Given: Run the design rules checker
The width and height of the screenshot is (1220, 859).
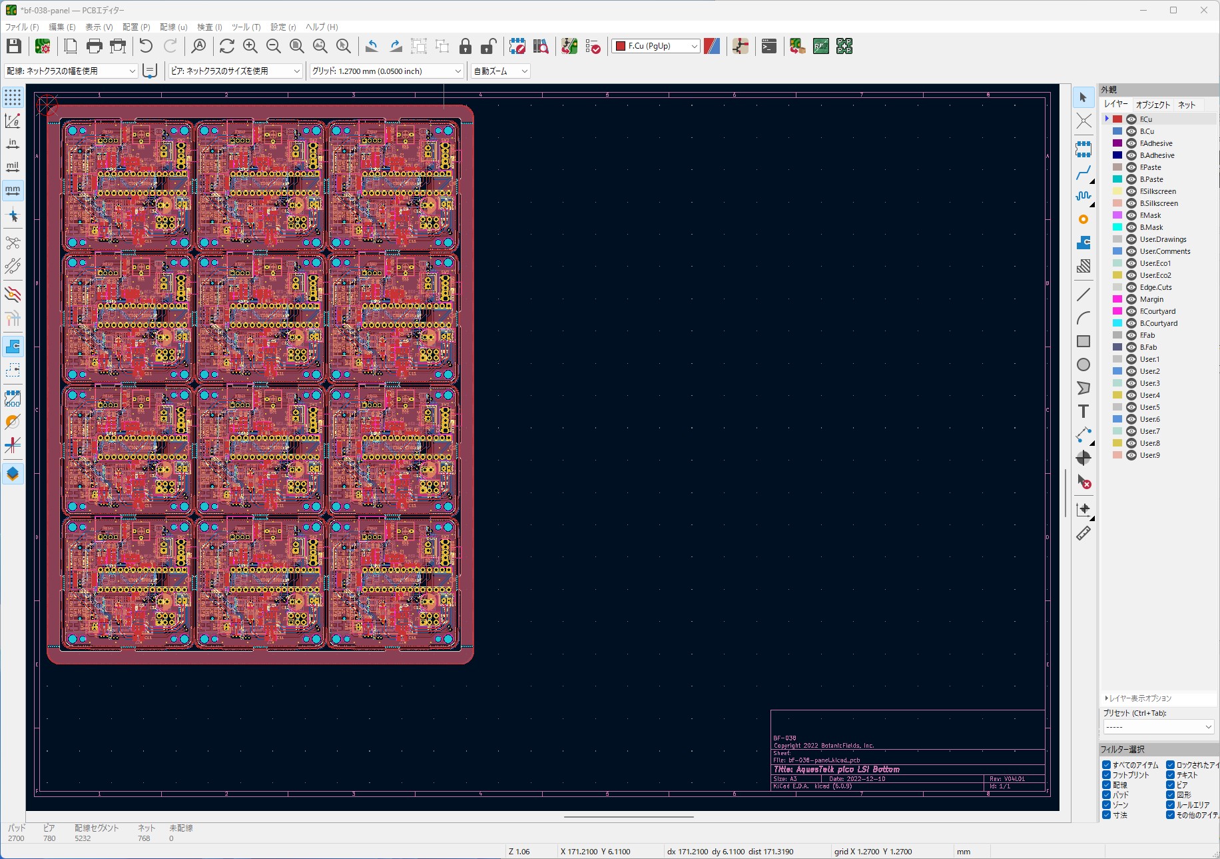Looking at the screenshot, I should (593, 47).
